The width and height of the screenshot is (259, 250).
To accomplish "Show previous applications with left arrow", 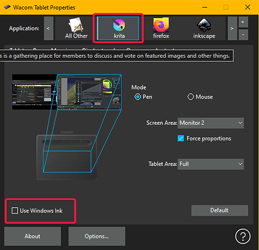I will 49,28.
